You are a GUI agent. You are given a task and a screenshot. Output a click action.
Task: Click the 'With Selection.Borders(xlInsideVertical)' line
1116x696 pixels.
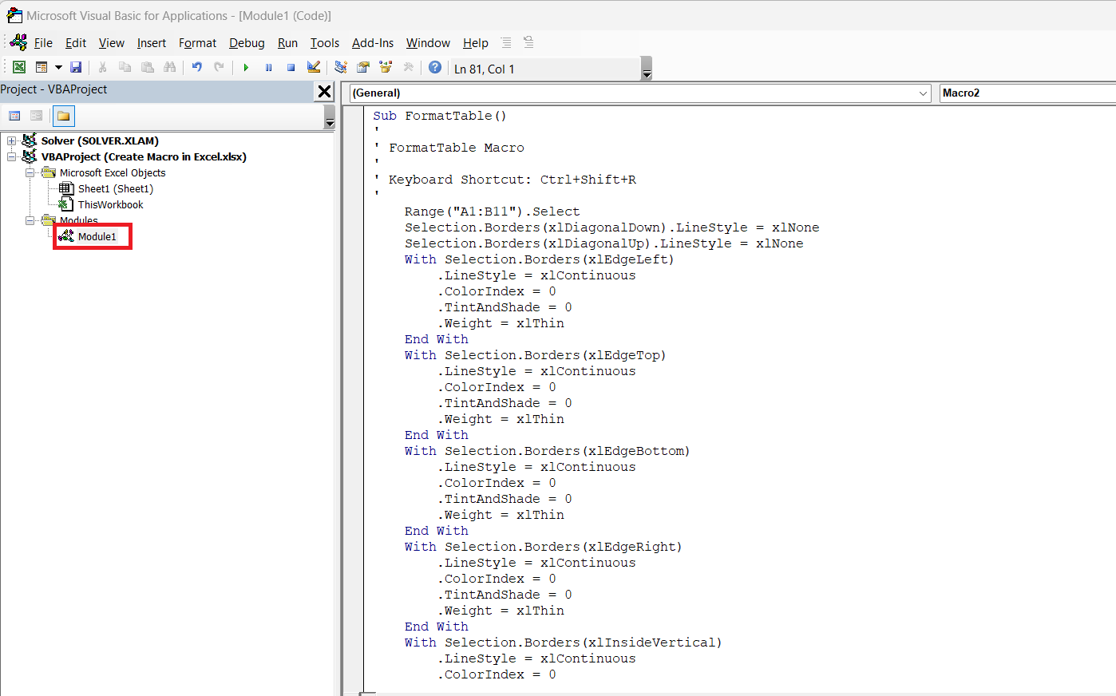click(x=564, y=643)
